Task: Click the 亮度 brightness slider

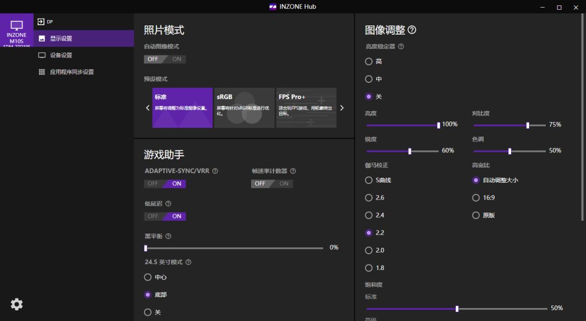Action: pos(403,125)
